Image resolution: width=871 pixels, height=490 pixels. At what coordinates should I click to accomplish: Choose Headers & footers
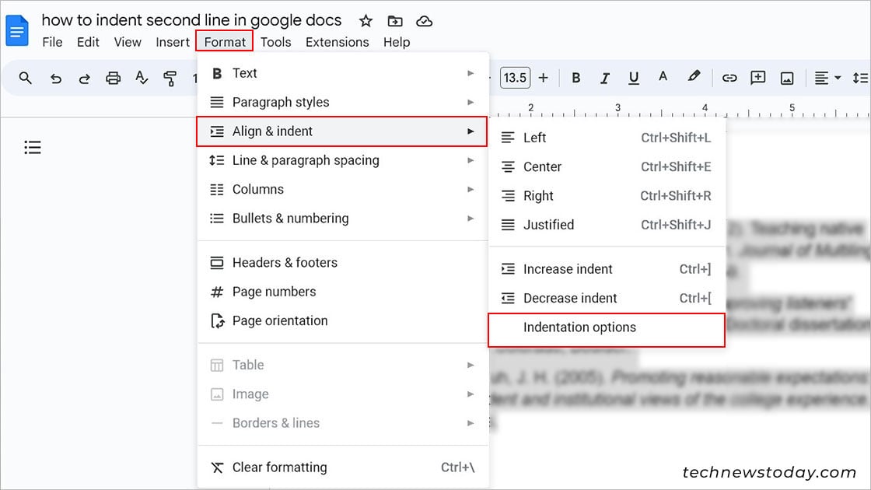point(343,263)
